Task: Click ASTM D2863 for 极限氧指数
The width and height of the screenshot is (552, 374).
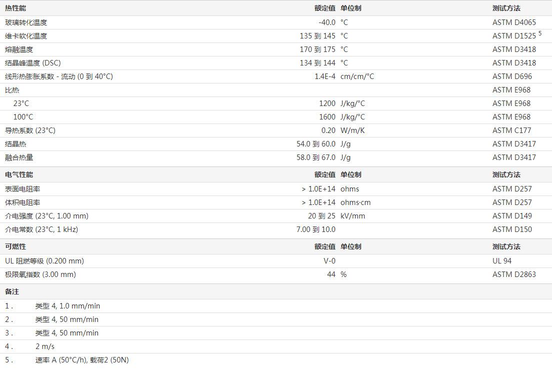Action: pyautogui.click(x=514, y=274)
